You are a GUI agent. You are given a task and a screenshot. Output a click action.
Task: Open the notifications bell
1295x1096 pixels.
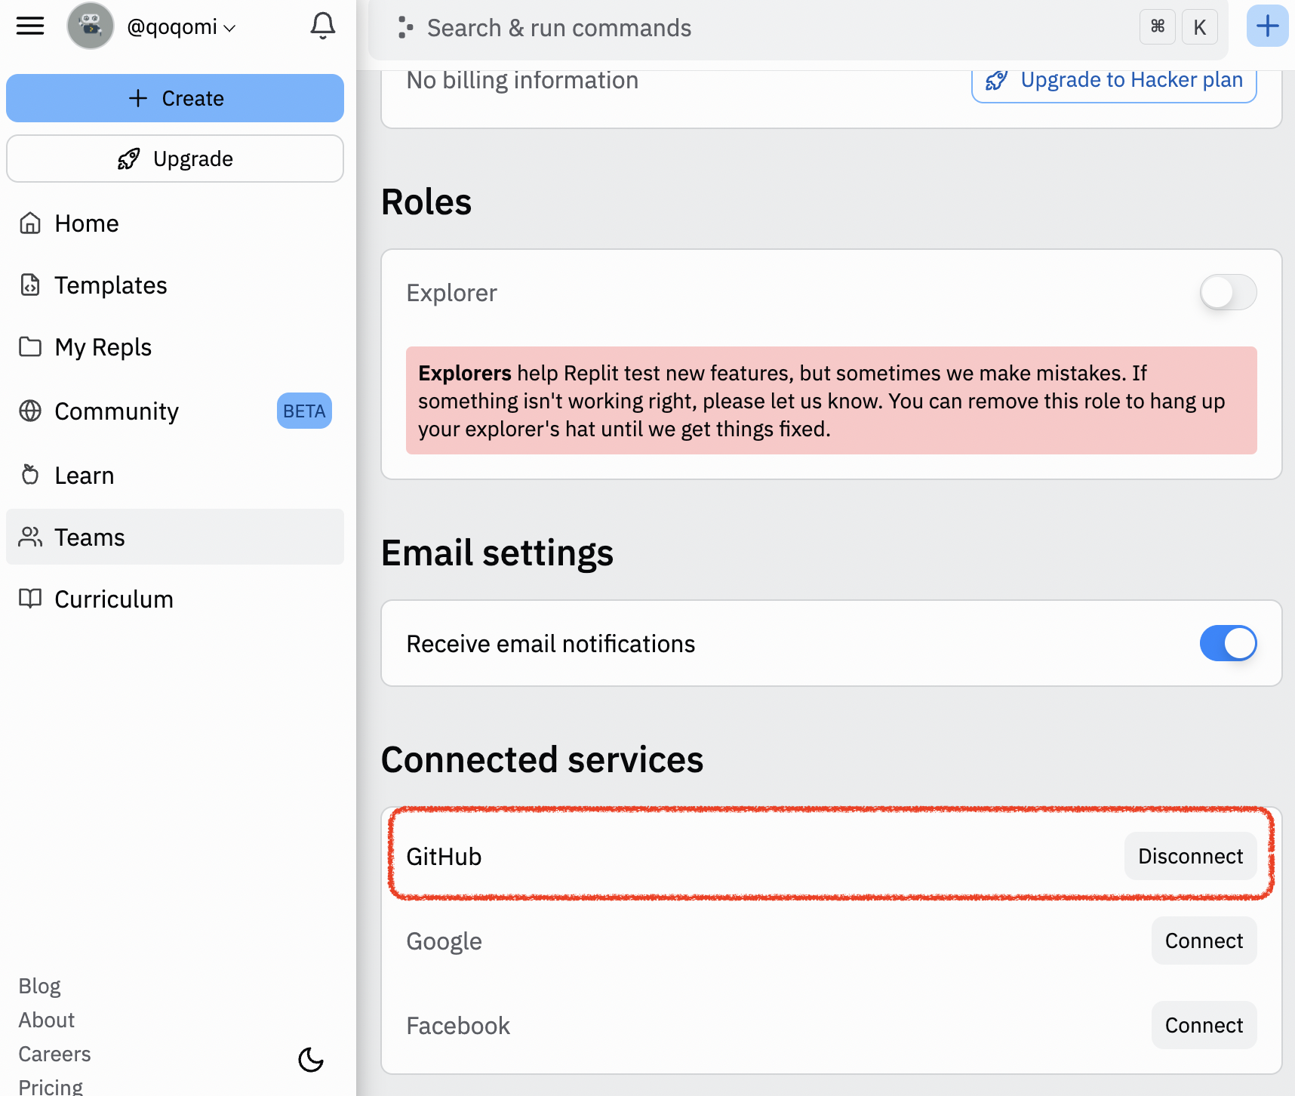coord(323,26)
